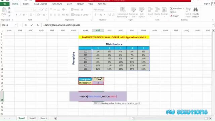Add a new sheet
The width and height of the screenshot is (215, 121).
pyautogui.click(x=56, y=118)
